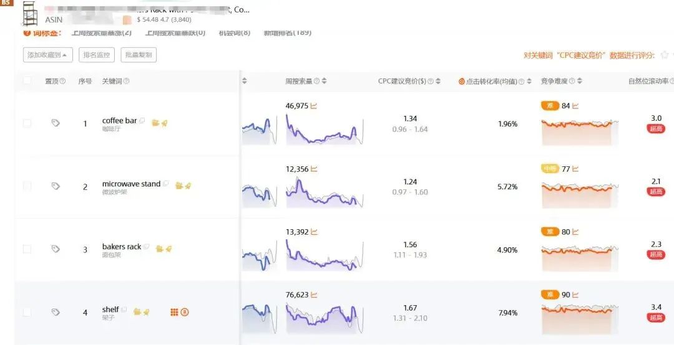Click conversion rate 5.72%
This screenshot has width=674, height=345.
[x=507, y=187]
